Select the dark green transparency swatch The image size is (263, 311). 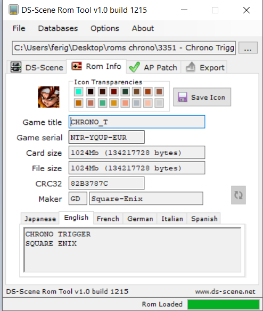(x=125, y=92)
